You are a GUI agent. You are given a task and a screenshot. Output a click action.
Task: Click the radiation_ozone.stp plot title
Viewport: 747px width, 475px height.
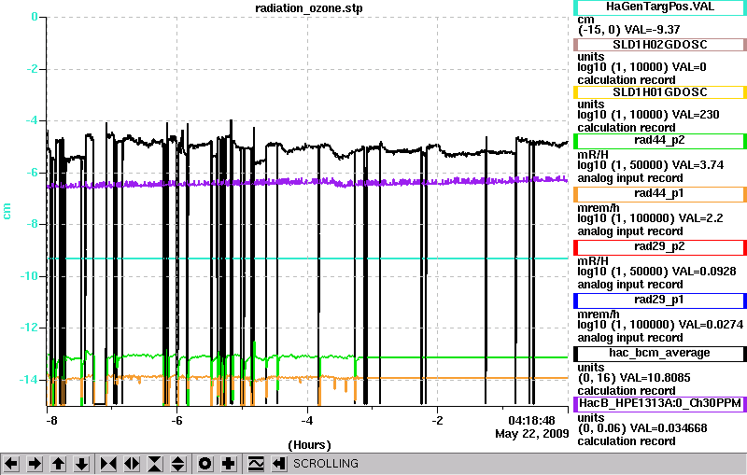click(x=309, y=8)
